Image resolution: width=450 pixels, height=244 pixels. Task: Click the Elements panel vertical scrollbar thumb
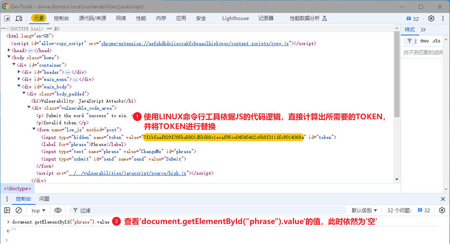pos(397,74)
